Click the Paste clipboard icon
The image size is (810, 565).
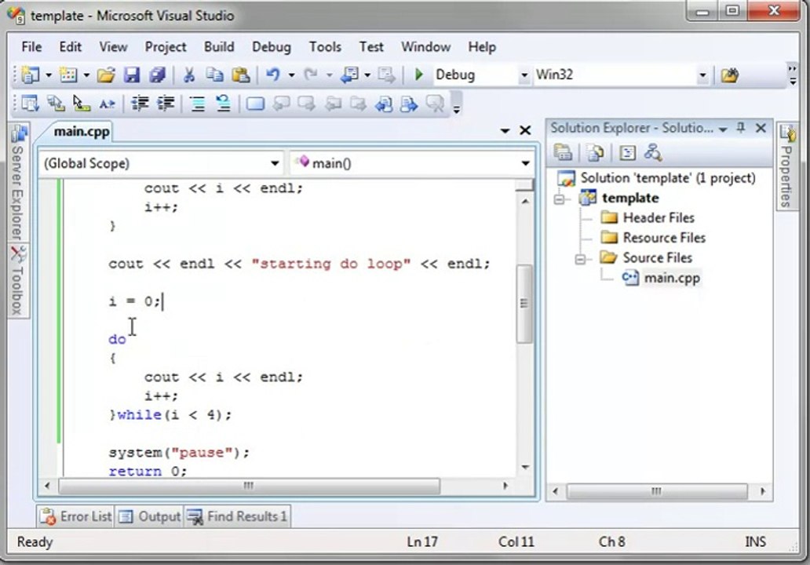(241, 75)
